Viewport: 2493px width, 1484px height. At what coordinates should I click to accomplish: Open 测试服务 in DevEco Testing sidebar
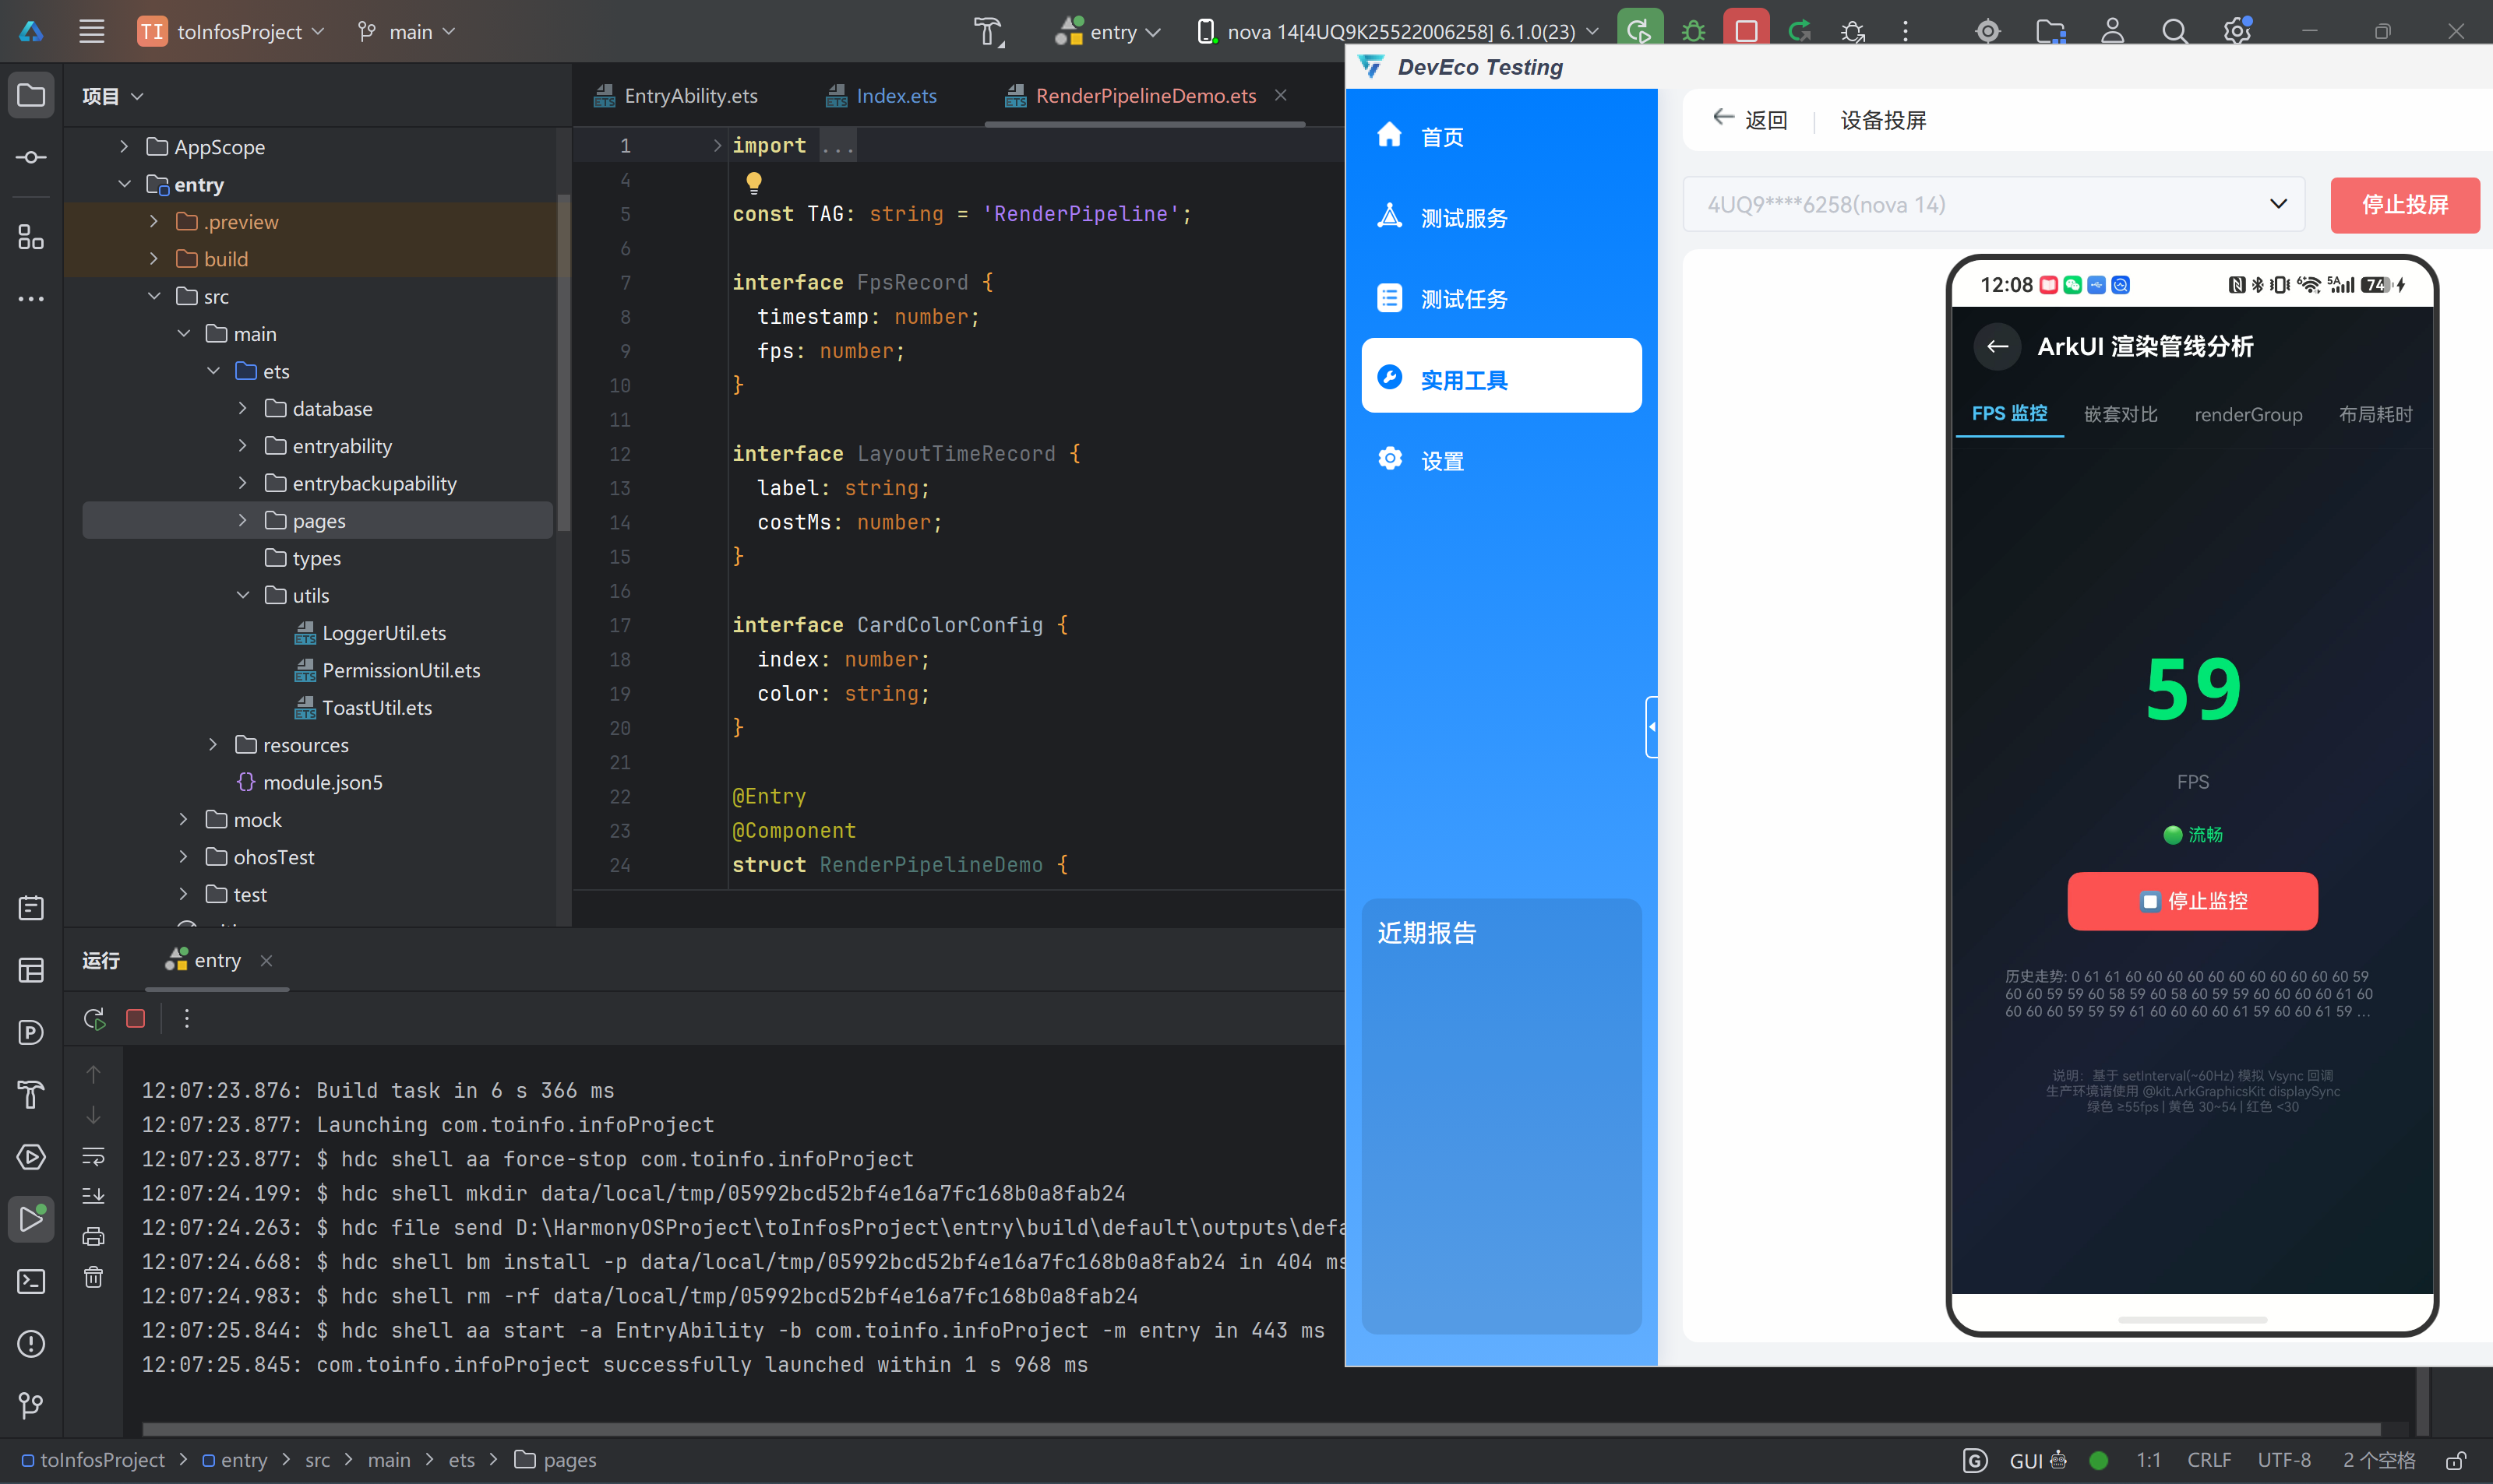[x=1500, y=217]
